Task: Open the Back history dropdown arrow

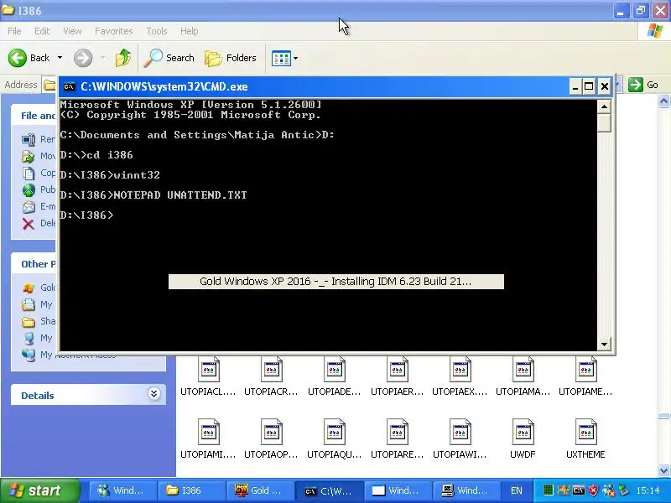Action: tap(60, 58)
